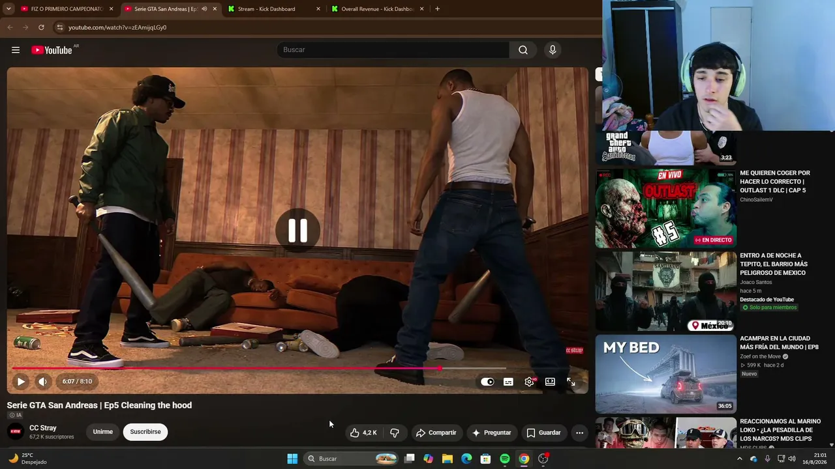Viewport: 835px width, 469px height.
Task: Toggle the autoplay switch in the player
Action: click(x=487, y=382)
